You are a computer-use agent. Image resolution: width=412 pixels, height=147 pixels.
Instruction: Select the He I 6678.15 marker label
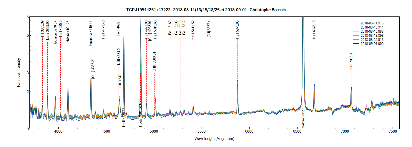(314, 29)
